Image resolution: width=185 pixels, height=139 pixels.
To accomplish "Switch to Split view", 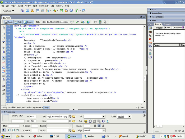I will (x=18, y=22).
